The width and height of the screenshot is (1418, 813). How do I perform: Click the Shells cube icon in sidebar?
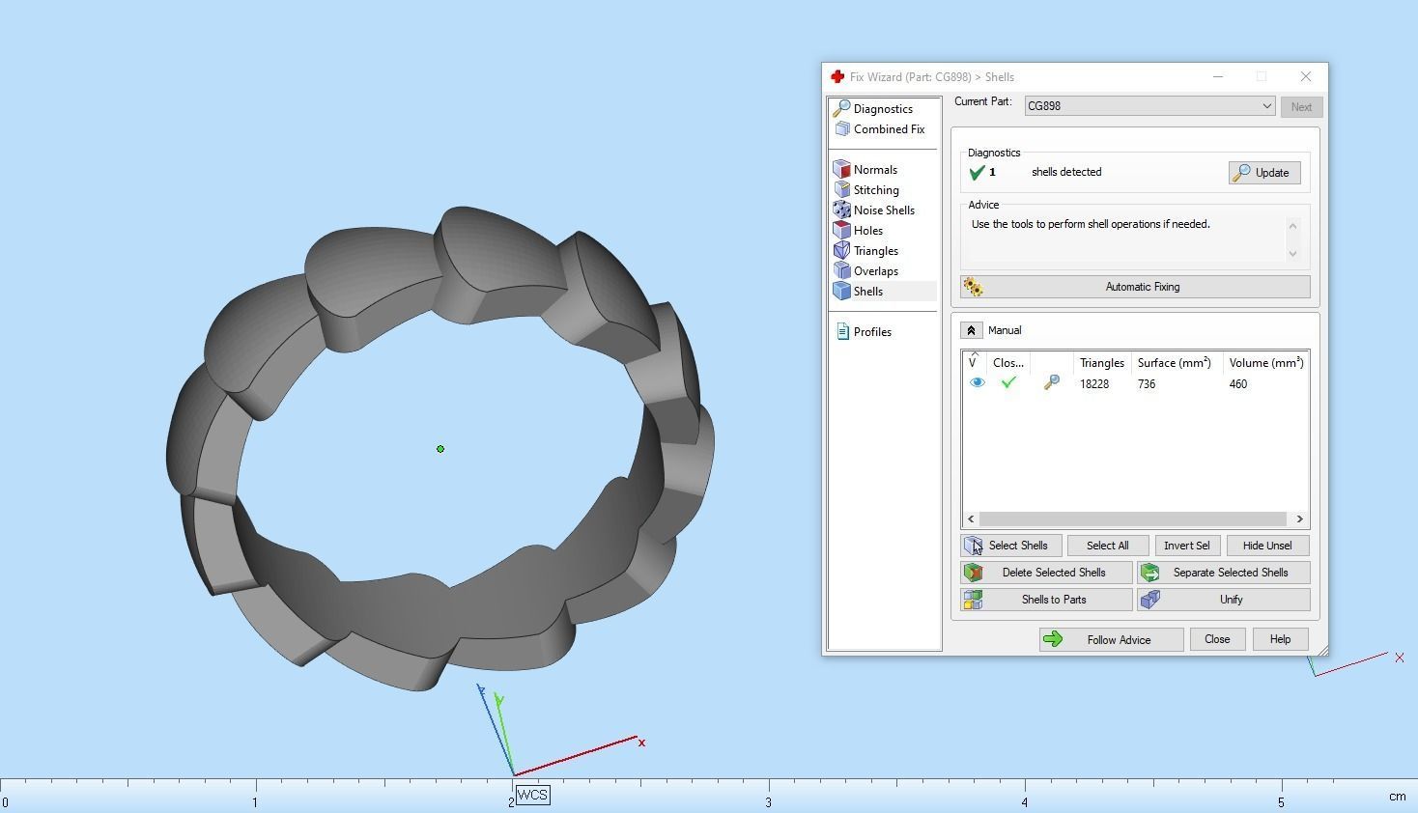click(841, 292)
